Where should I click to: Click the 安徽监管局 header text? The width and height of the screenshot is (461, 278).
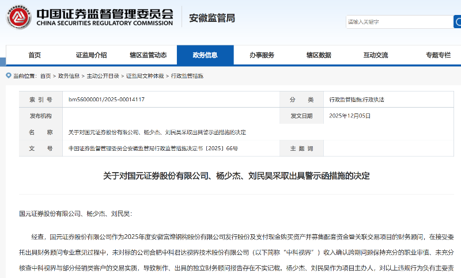coord(212,18)
